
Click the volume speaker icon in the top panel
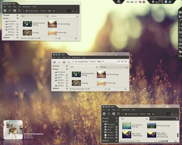128,2
